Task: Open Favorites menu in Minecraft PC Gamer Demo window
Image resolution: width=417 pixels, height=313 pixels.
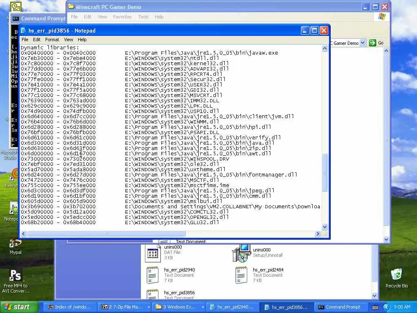Action: click(x=122, y=17)
